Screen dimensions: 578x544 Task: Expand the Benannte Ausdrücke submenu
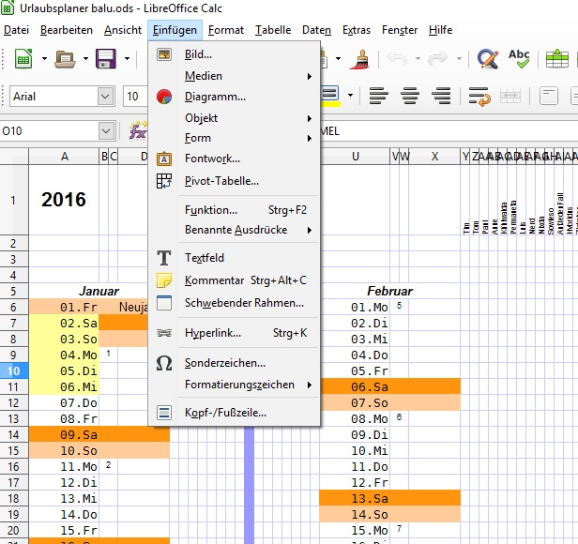234,230
